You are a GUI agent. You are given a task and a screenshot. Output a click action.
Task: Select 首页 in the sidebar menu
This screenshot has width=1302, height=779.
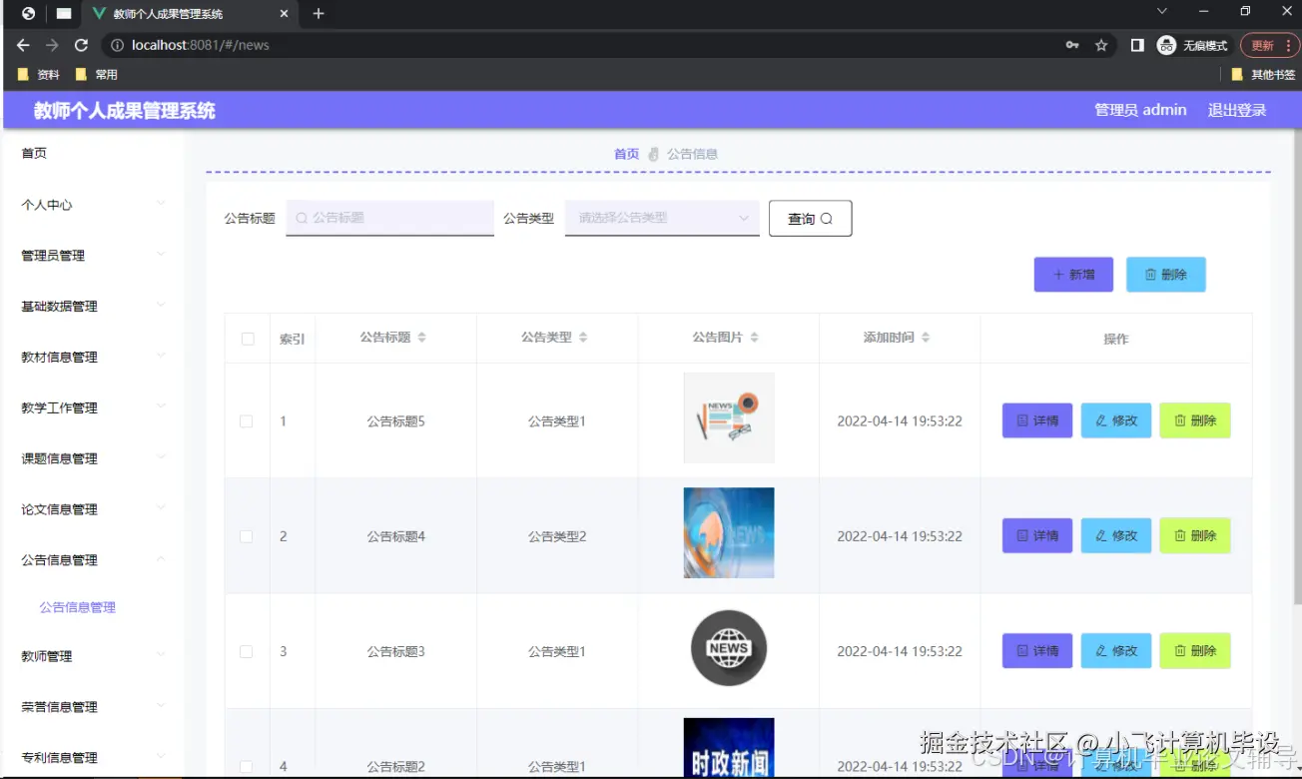point(33,152)
